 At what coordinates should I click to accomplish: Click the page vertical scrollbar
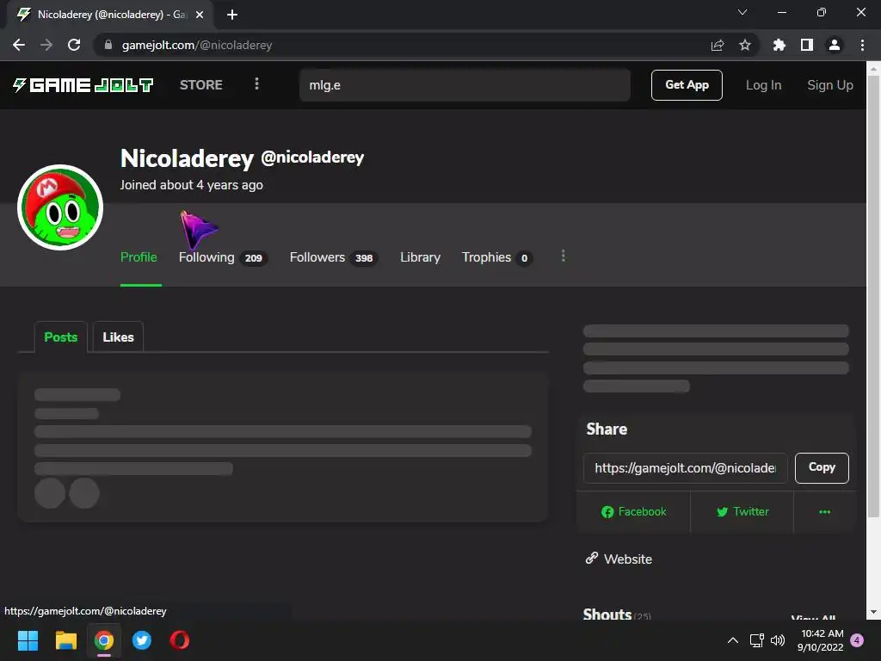coord(873,296)
